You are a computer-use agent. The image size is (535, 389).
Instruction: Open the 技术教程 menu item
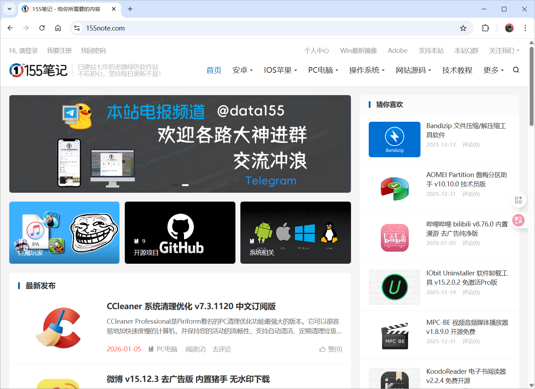(457, 70)
